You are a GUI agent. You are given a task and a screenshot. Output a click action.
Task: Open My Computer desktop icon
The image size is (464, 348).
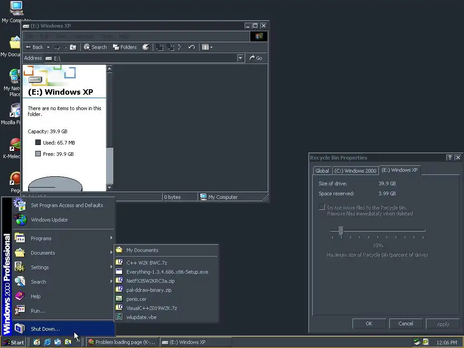[x=16, y=12]
